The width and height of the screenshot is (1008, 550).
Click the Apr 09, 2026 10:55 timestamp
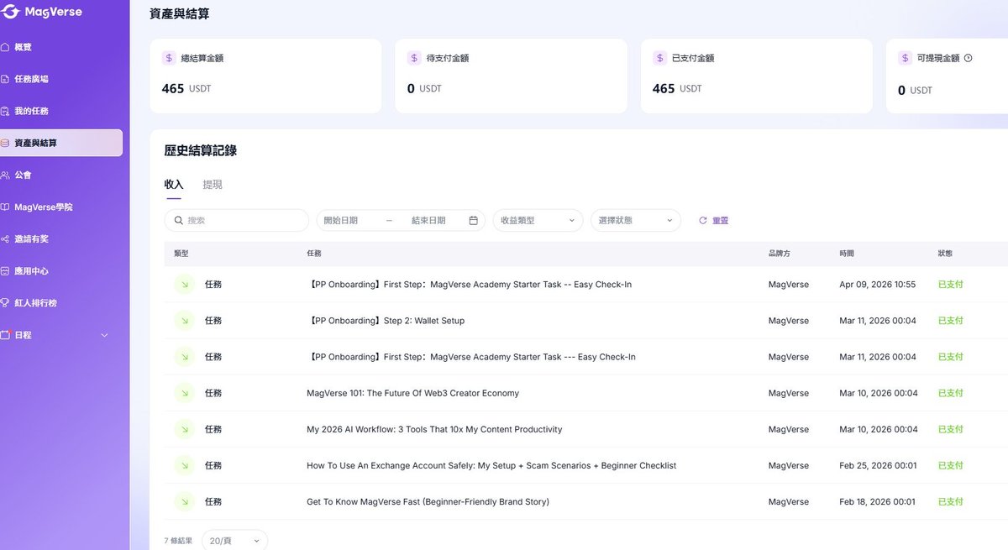pyautogui.click(x=878, y=285)
